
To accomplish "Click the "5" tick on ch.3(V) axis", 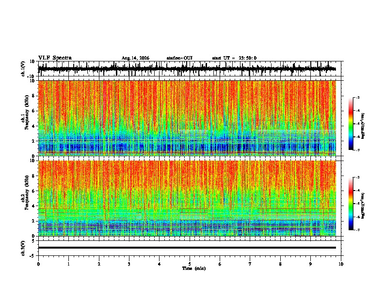I will pos(33,241).
